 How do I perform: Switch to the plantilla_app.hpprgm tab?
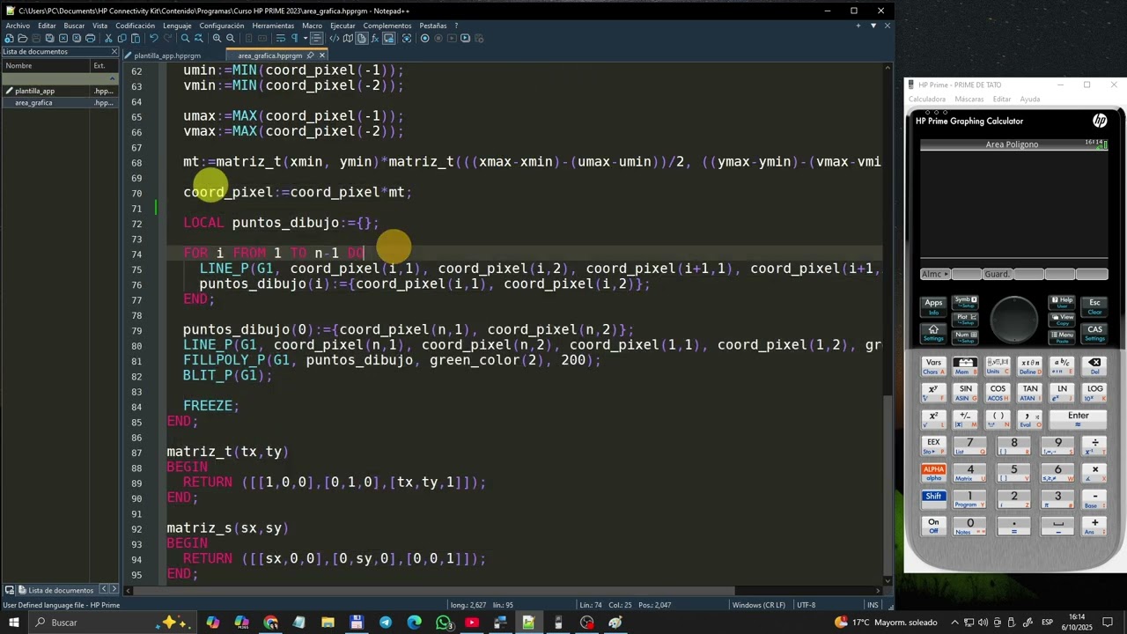click(167, 55)
